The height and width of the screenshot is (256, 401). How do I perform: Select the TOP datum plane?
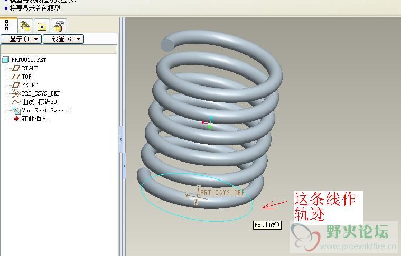coord(26,77)
